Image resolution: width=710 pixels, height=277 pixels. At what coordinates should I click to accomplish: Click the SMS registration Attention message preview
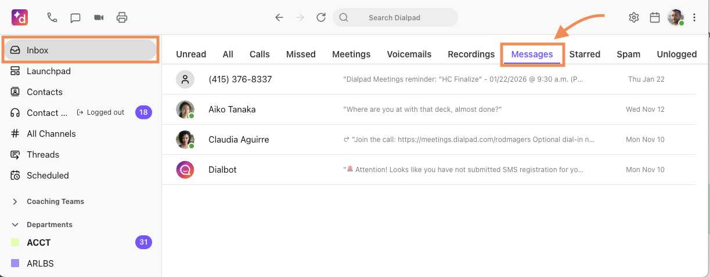[x=463, y=170]
